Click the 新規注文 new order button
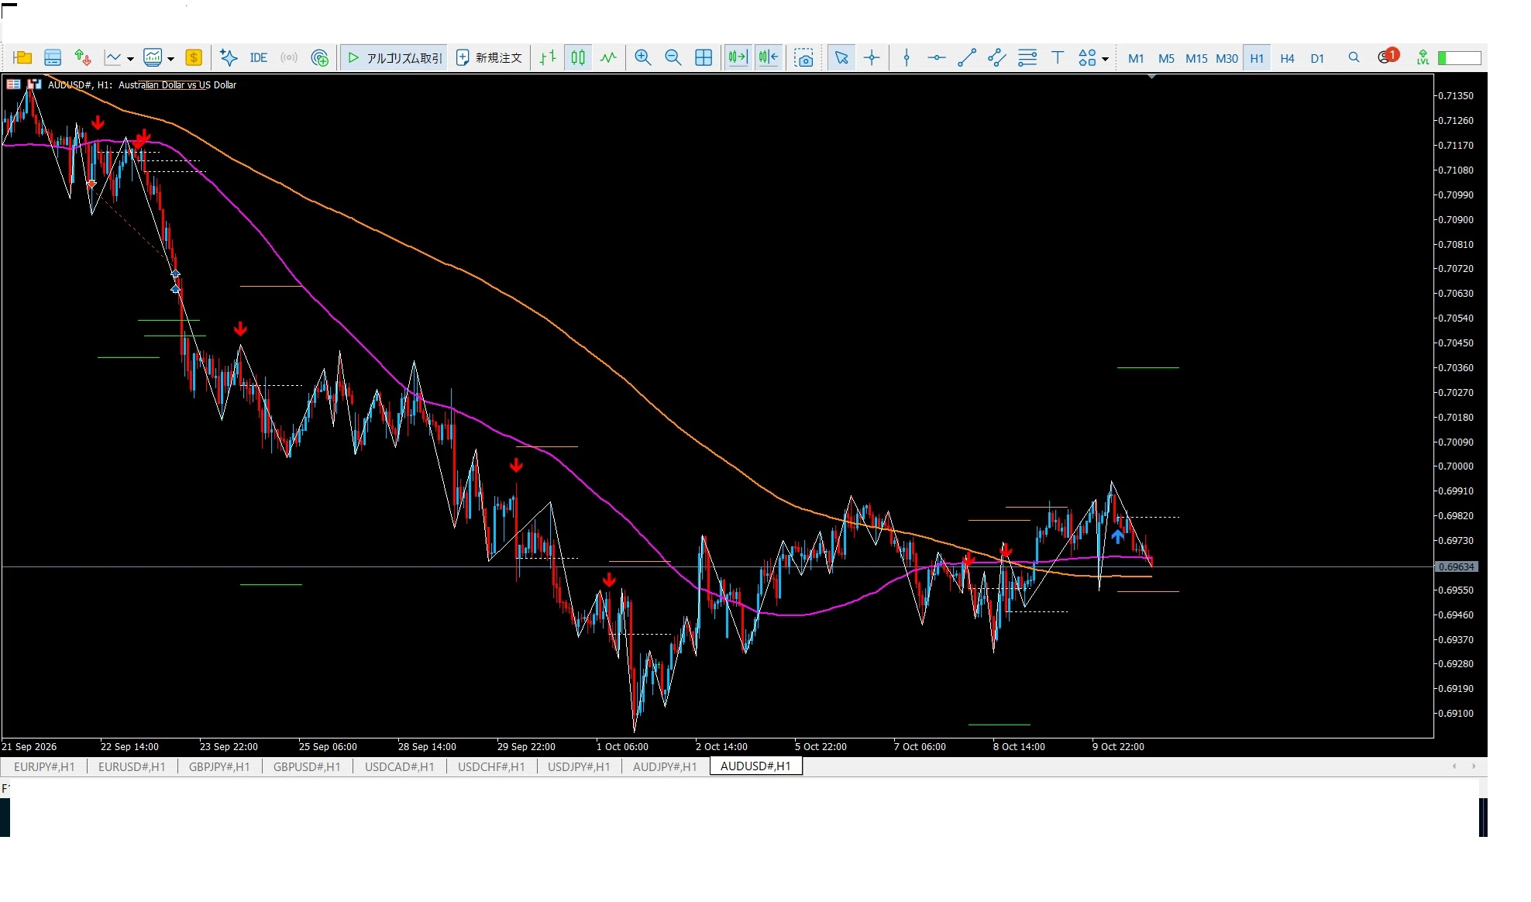 (490, 57)
